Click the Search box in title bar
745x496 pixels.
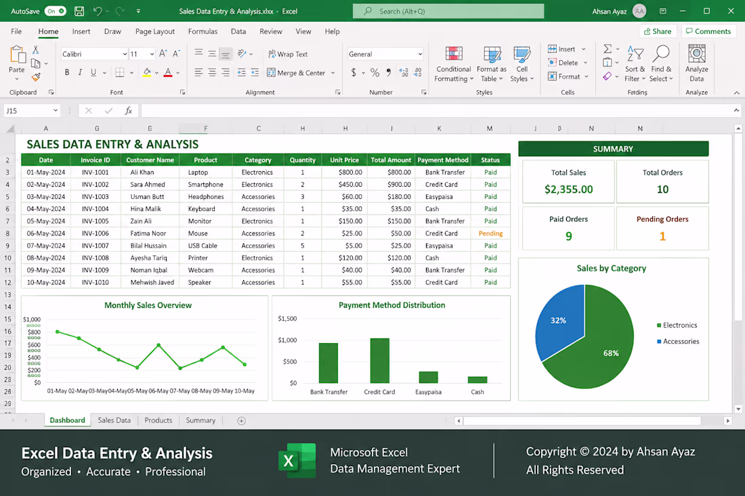coord(448,11)
